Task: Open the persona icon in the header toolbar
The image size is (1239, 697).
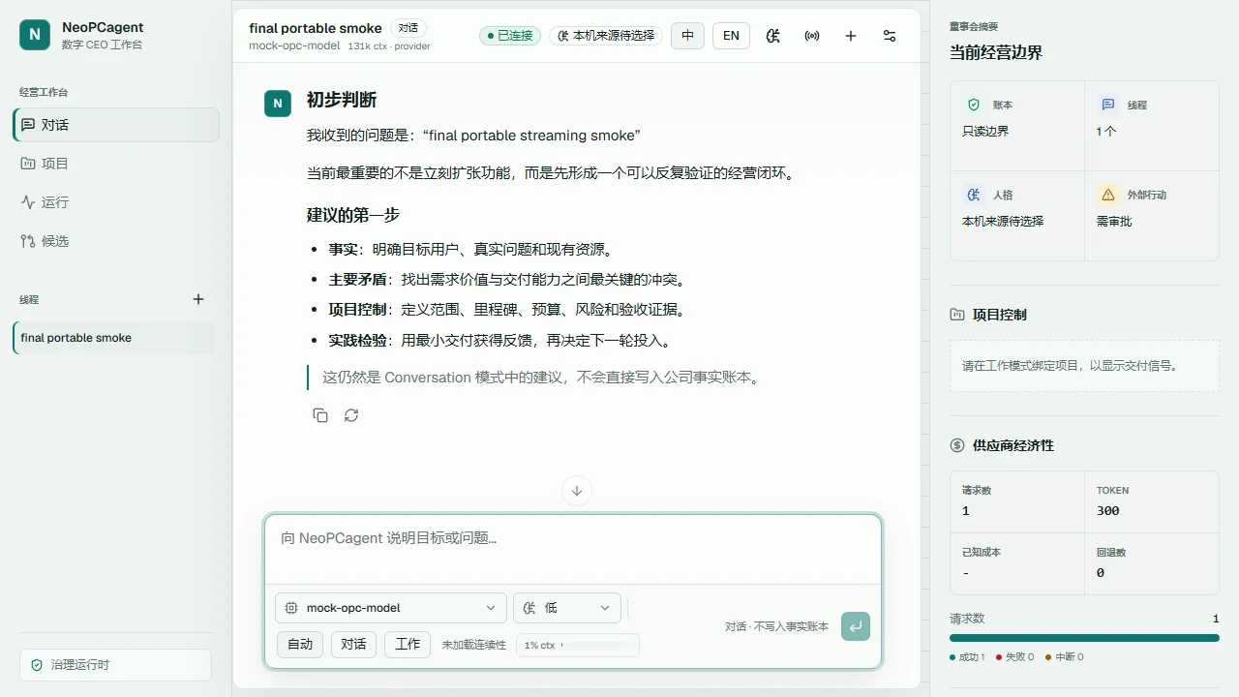Action: (x=772, y=36)
